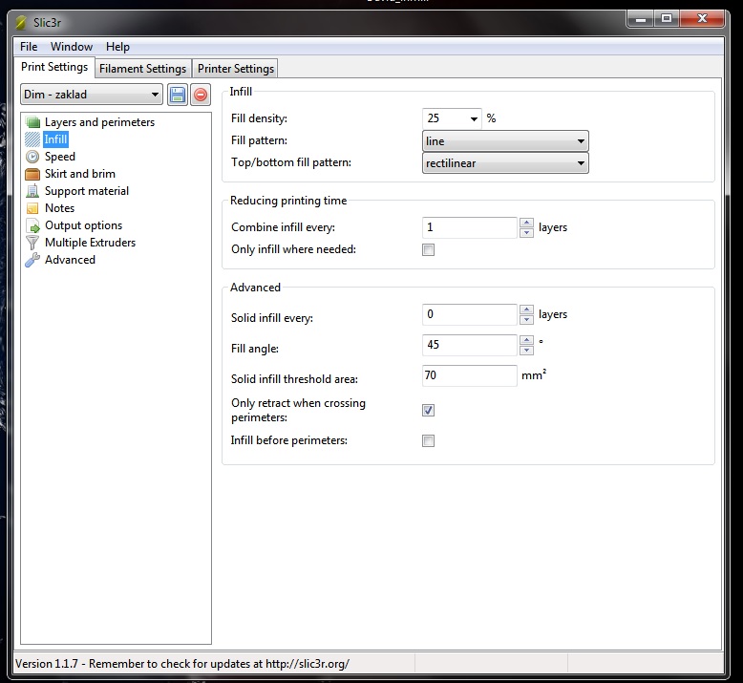Select the Infill page label

(x=55, y=139)
